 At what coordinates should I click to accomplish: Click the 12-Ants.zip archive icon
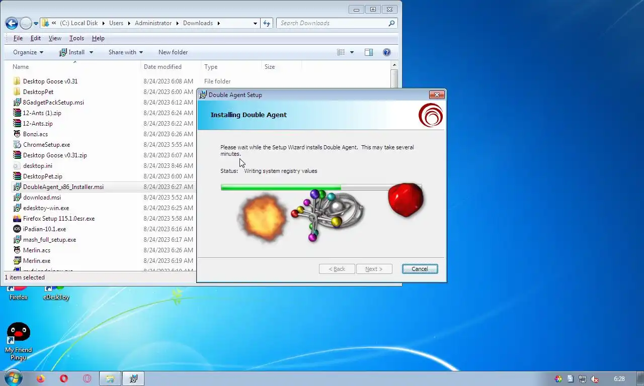coord(17,123)
